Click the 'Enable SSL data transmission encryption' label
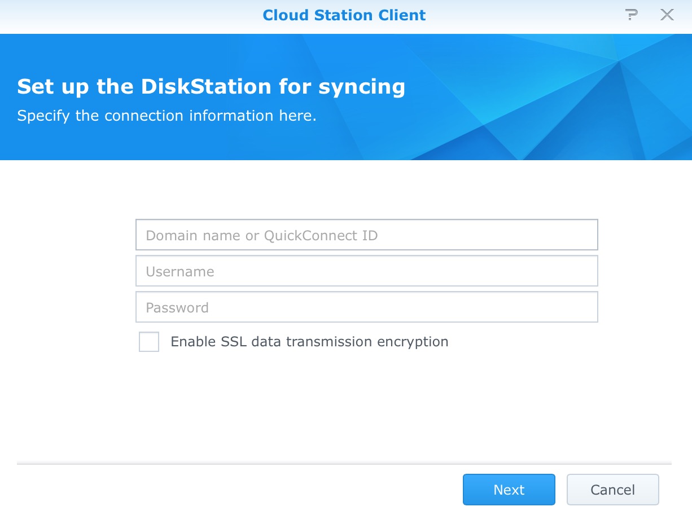 (309, 342)
